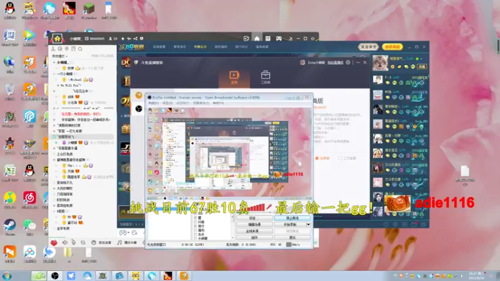Click the star favorite icon in the YY title bar
This screenshot has height=281, width=500.
click(x=123, y=39)
